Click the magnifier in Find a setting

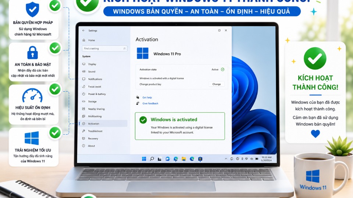pos(124,48)
